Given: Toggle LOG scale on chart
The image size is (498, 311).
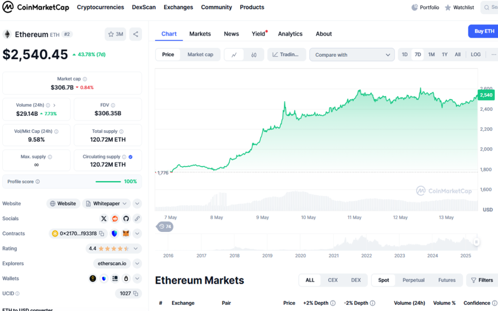Looking at the screenshot, I should (476, 54).
